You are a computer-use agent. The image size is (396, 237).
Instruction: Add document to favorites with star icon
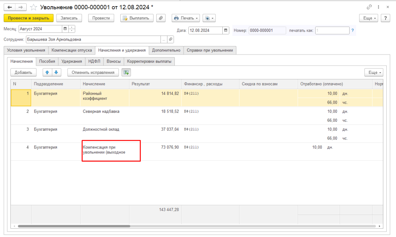[34, 7]
